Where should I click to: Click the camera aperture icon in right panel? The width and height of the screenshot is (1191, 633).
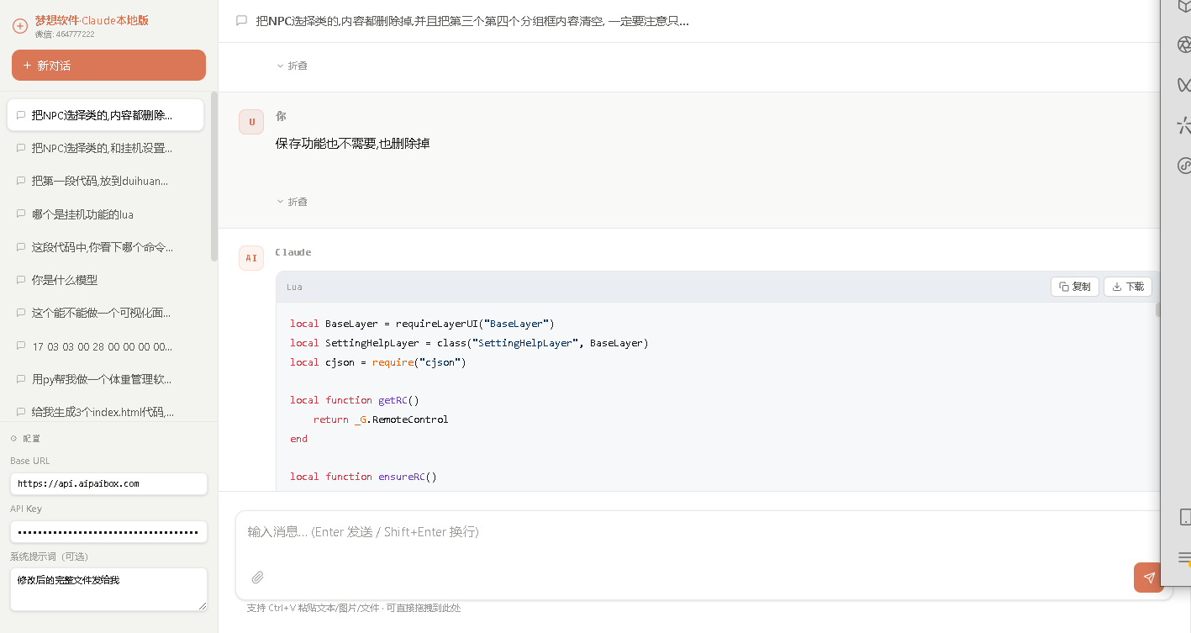point(1183,45)
